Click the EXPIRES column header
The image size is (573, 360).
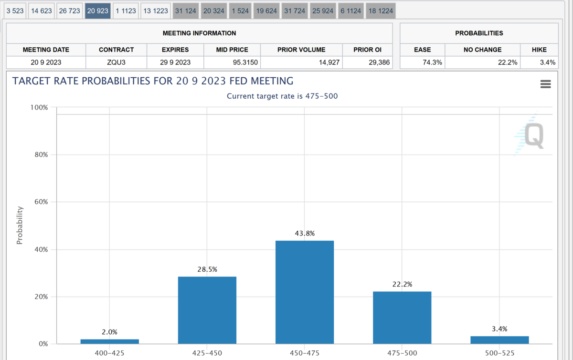pyautogui.click(x=175, y=50)
